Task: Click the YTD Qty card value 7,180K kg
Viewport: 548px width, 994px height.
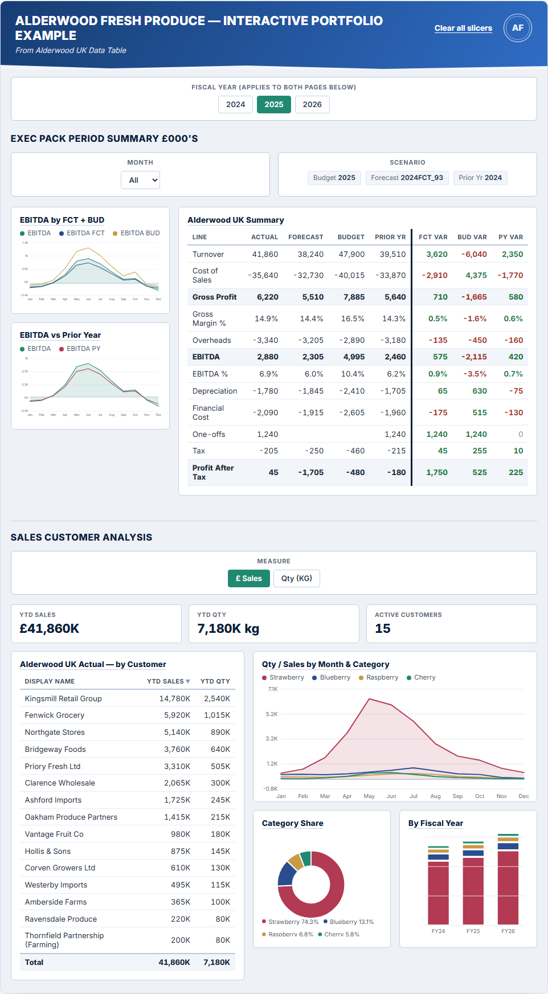Action: pos(228,628)
